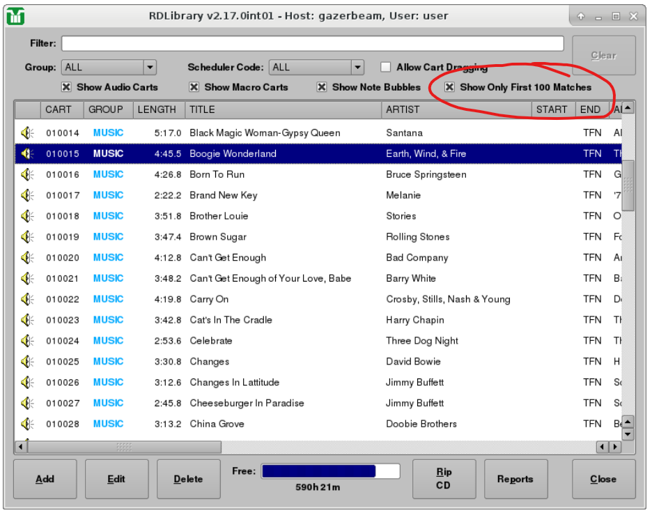The image size is (652, 513).
Task: Click the vertical scrollbar thumb
Action: point(628,185)
